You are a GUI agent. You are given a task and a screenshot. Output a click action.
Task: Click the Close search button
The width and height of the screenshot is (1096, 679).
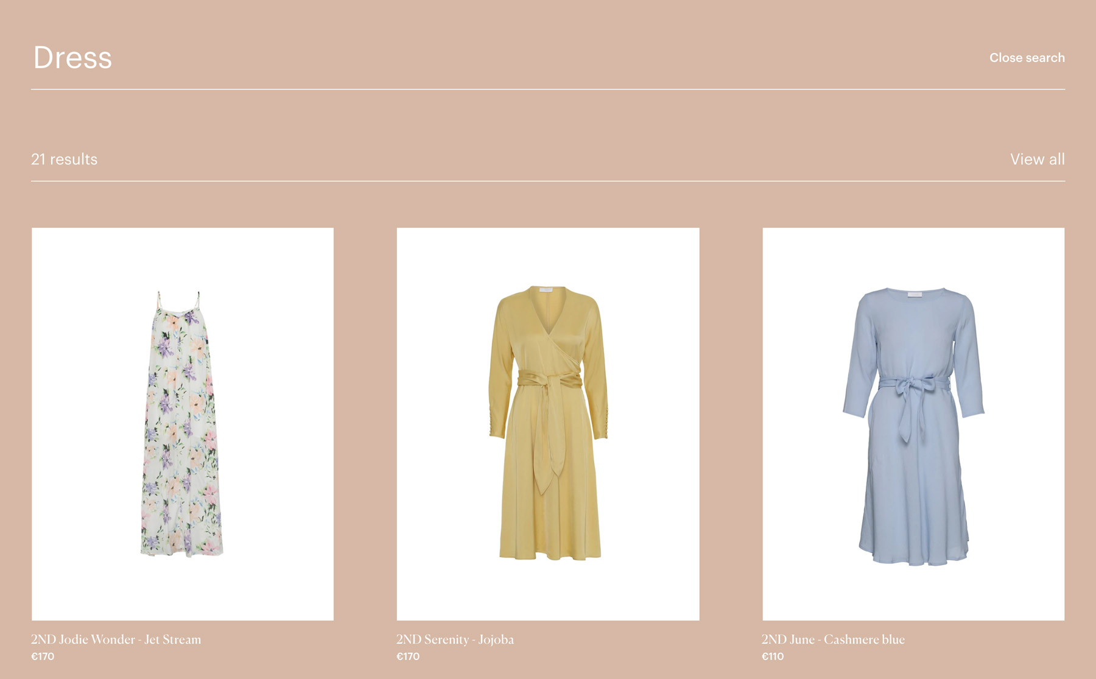(1027, 58)
